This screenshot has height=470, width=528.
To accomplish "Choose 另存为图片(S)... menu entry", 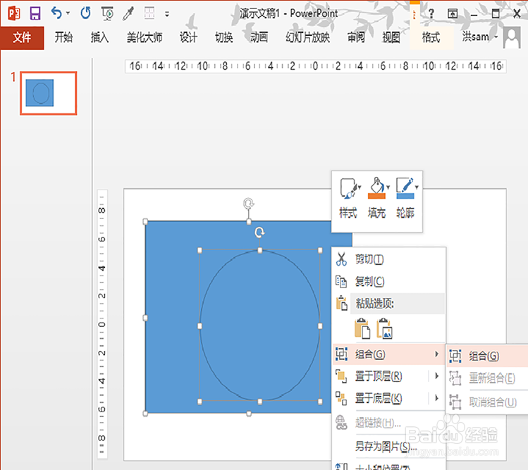I will 389,447.
